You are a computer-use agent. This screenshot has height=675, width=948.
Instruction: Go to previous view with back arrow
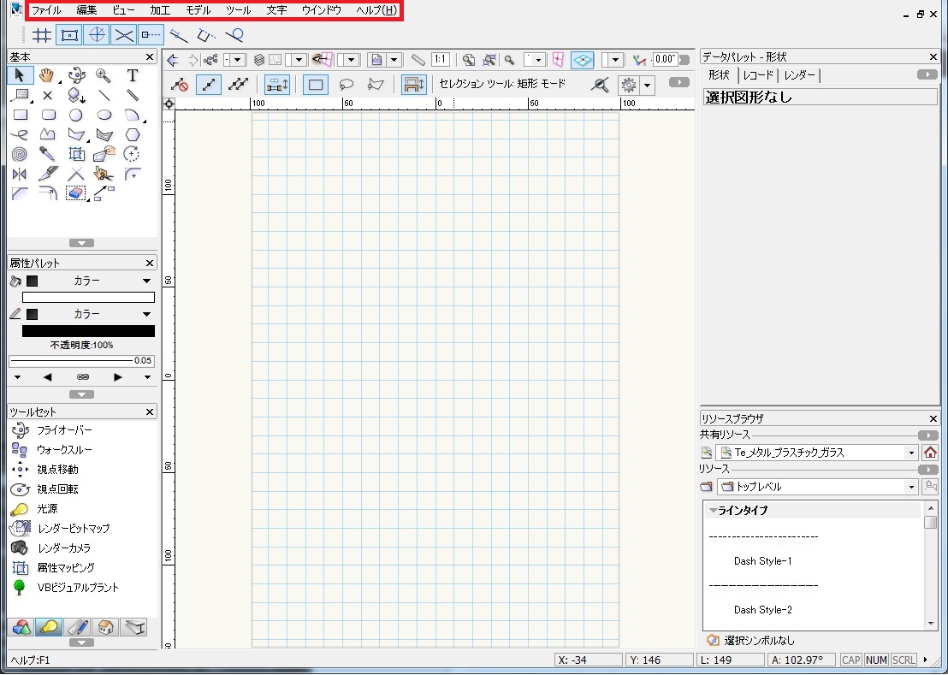click(173, 60)
